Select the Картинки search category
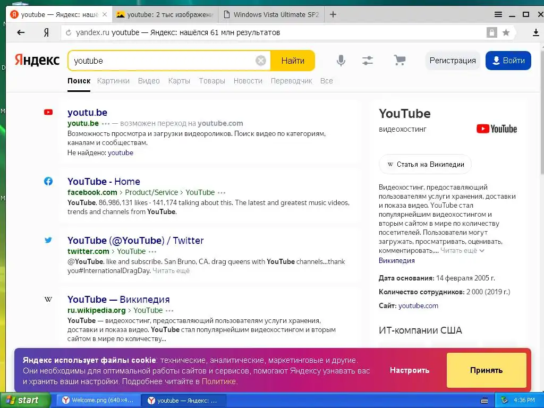The height and width of the screenshot is (408, 544). [114, 81]
